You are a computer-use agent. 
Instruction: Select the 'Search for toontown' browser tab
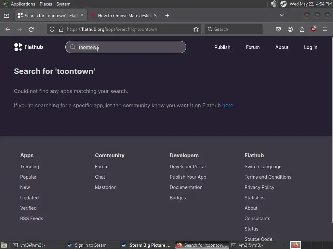coord(51,16)
